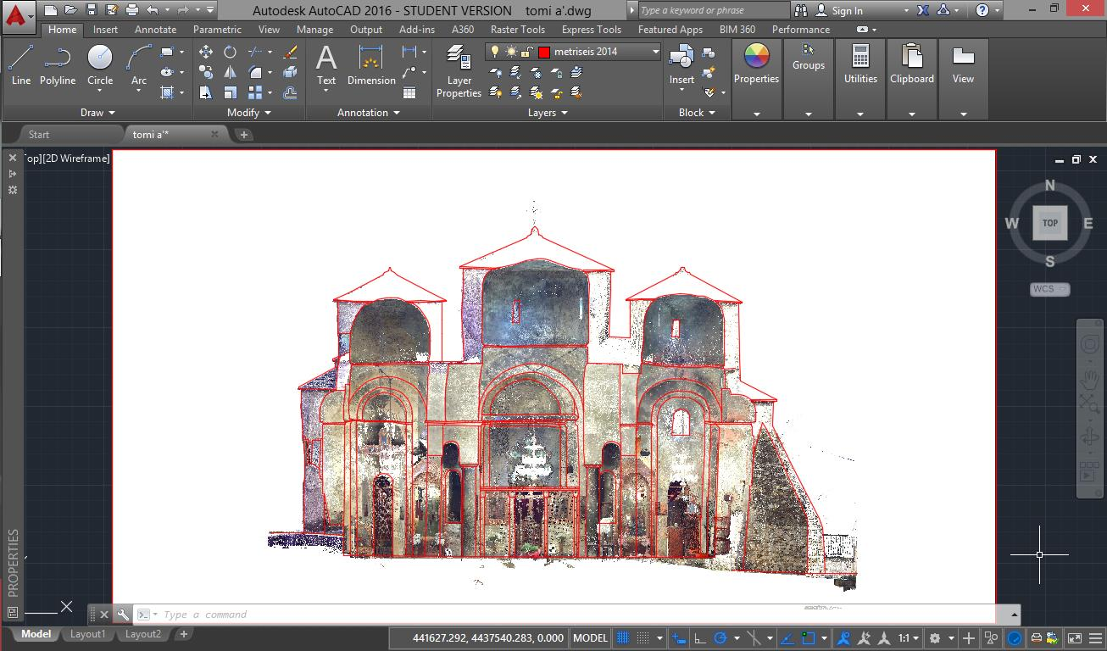
Task: Switch to the Layout1 tab
Action: click(88, 634)
